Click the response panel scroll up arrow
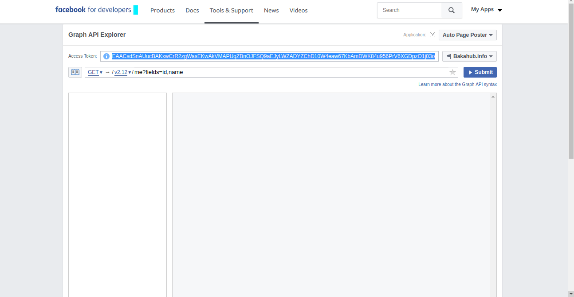Image resolution: width=574 pixels, height=297 pixels. pyautogui.click(x=493, y=97)
